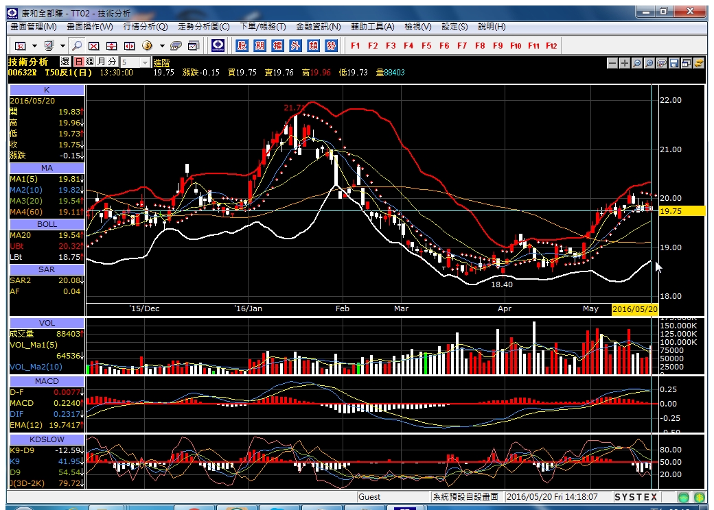This screenshot has width=714, height=510.
Task: Open the 行情分析(Q) menu
Action: pos(146,27)
